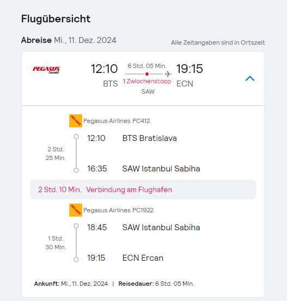Click the 'SAW' stopover code under route
The height and width of the screenshot is (301, 287).
(x=148, y=91)
